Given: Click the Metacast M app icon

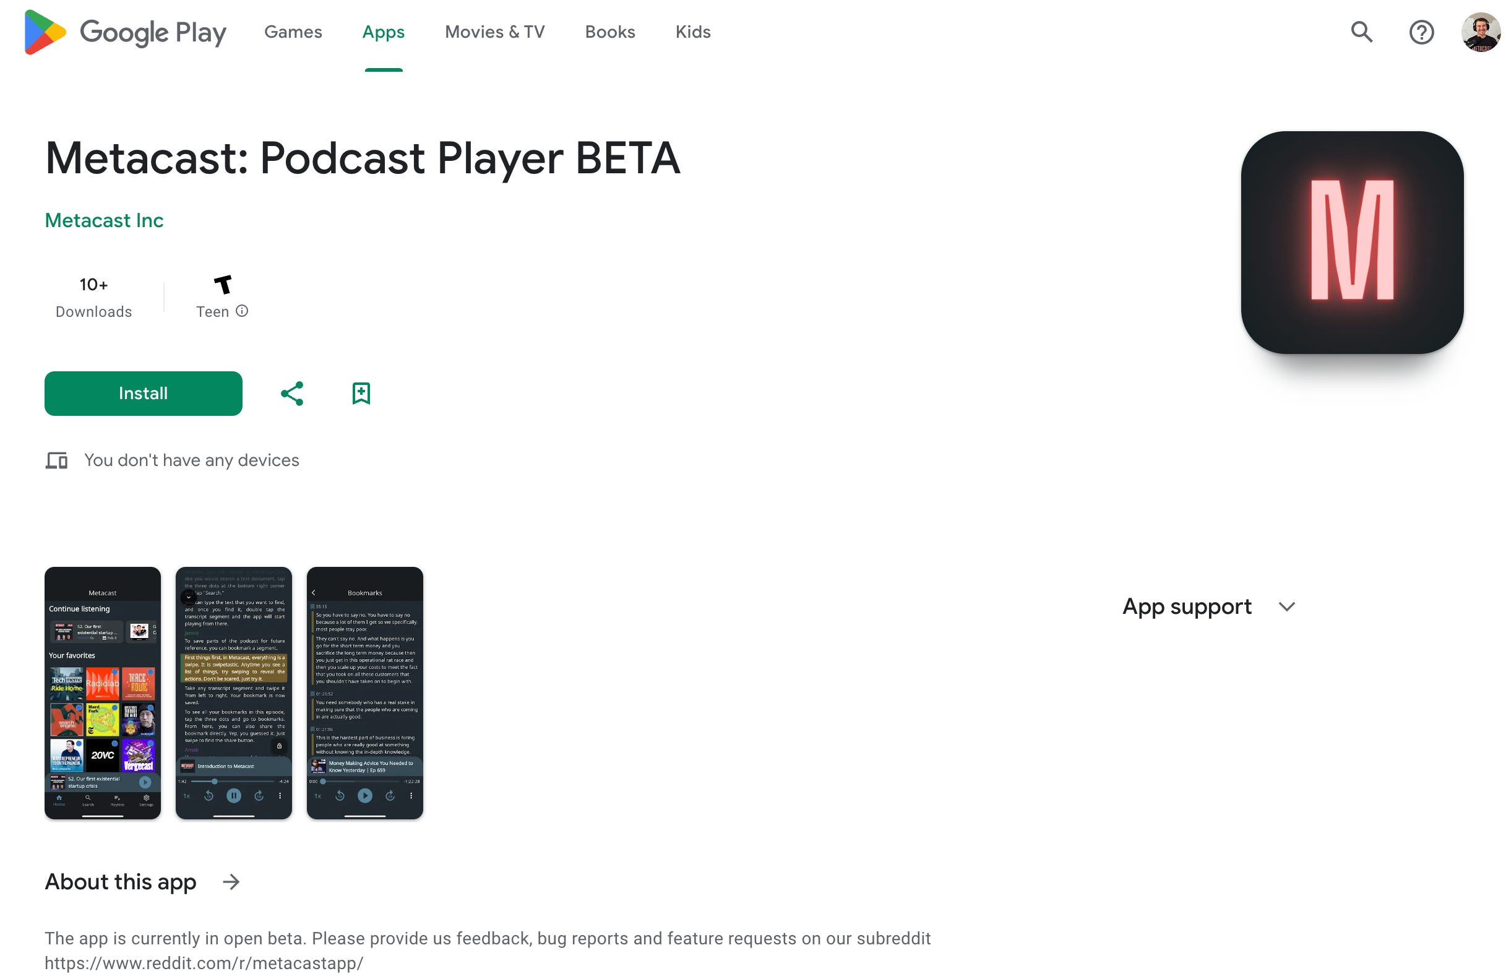Looking at the screenshot, I should click(1351, 242).
